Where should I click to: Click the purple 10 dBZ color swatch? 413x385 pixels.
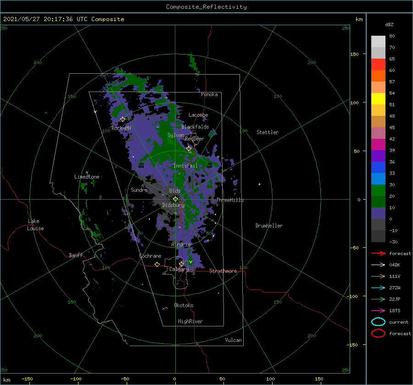(378, 213)
